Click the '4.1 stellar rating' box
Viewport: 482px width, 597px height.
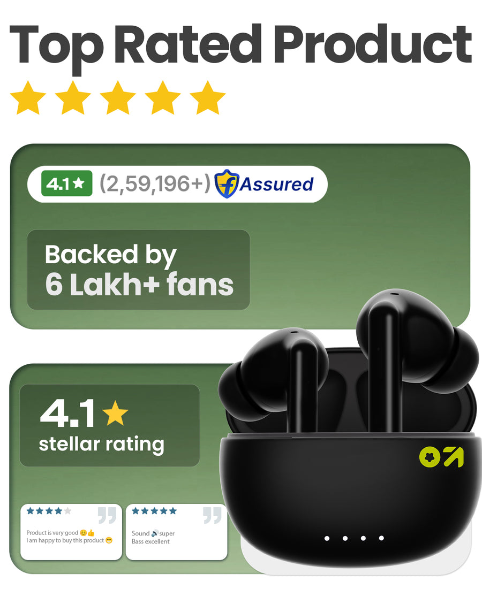(x=109, y=425)
